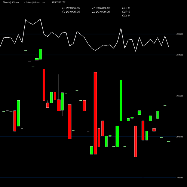The image size is (187, 187).
Task: Click the high value "H: 201001.00"
Action: coord(101,8)
